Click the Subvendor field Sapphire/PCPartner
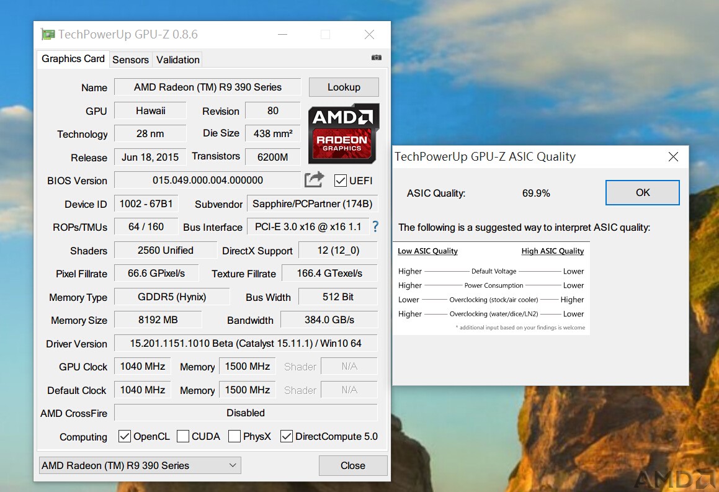 coord(312,204)
